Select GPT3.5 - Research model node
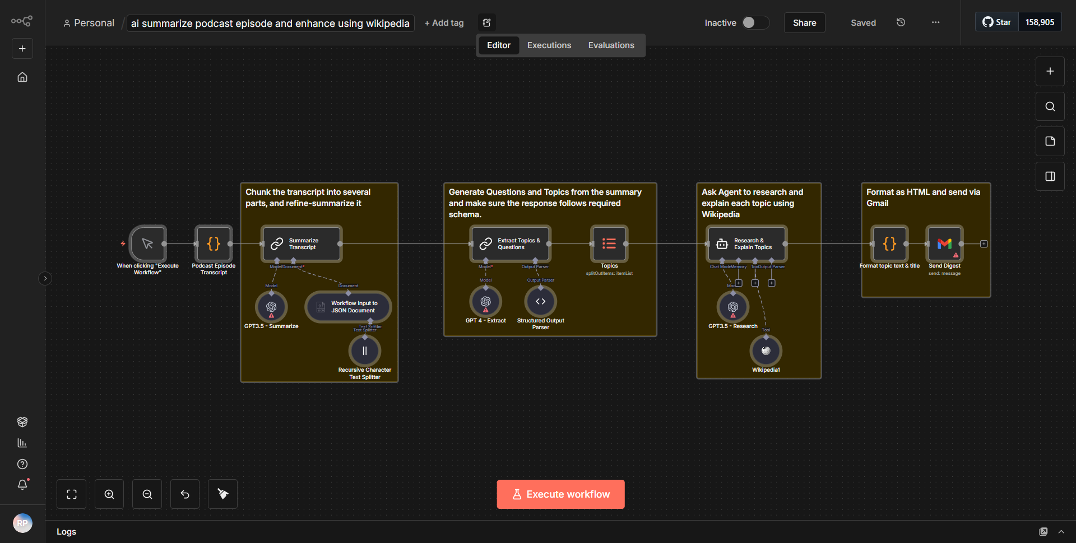This screenshot has width=1076, height=543. pyautogui.click(x=733, y=307)
